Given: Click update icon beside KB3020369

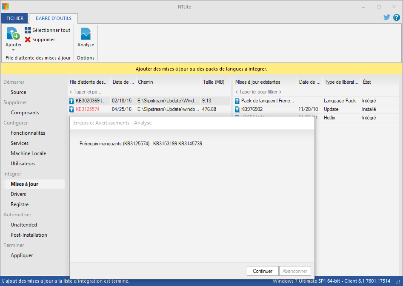Looking at the screenshot, I should coord(72,101).
